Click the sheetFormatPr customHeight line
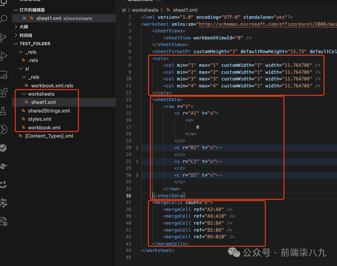Screen dimensions: 337x266 click(245, 51)
